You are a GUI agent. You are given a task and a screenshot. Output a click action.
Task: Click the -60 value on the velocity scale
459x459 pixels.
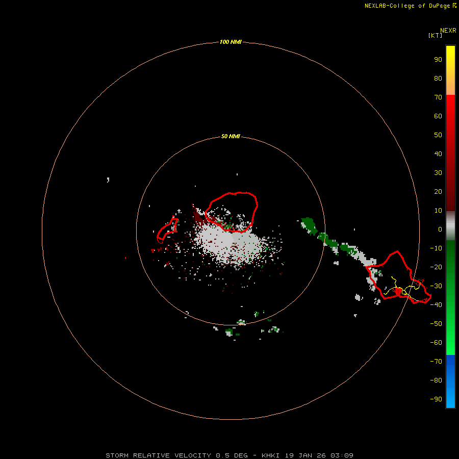pyautogui.click(x=436, y=343)
